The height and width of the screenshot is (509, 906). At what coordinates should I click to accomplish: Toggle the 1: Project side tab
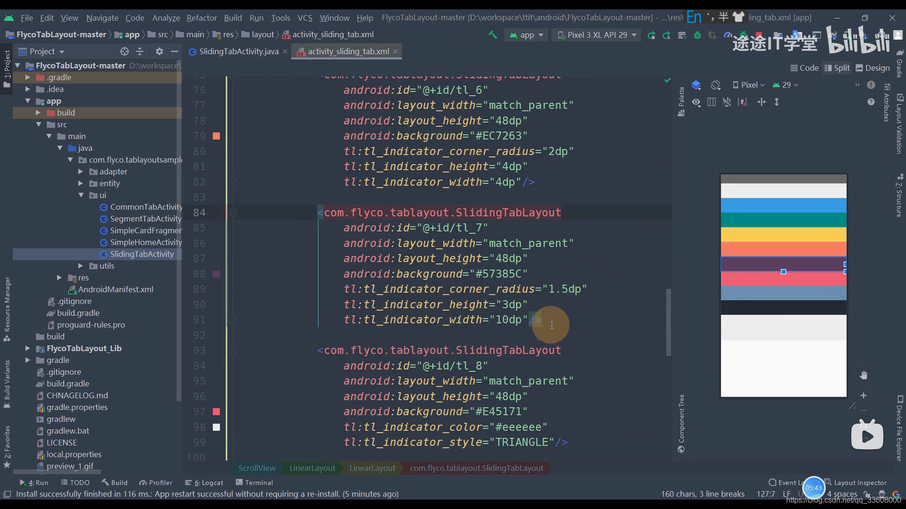pyautogui.click(x=7, y=69)
